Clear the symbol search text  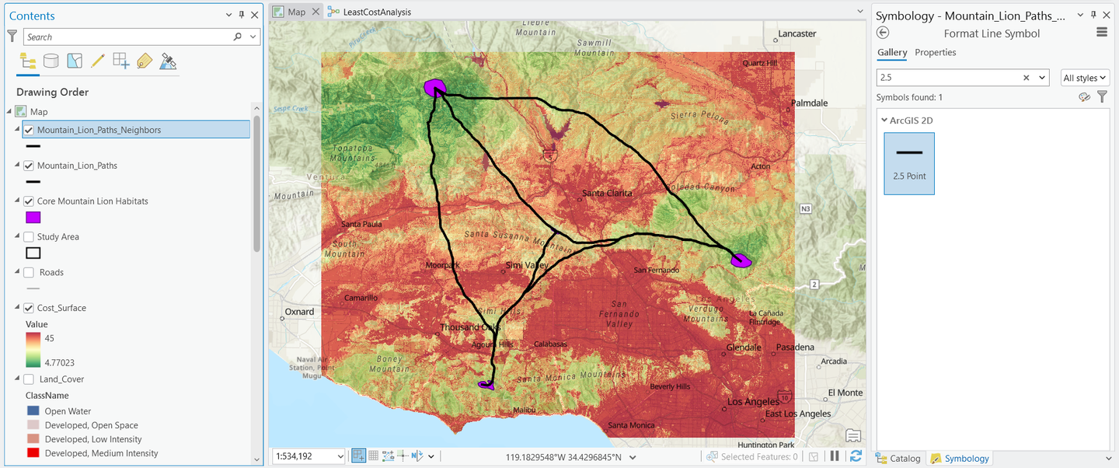tap(1026, 78)
